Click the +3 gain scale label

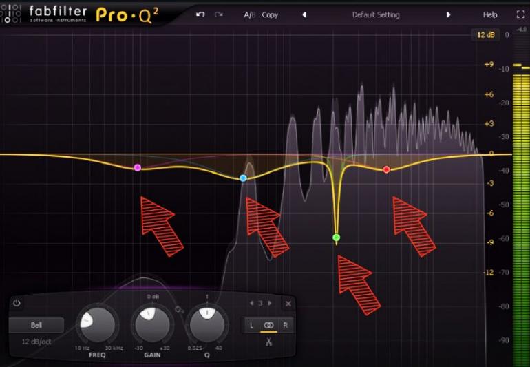(489, 124)
